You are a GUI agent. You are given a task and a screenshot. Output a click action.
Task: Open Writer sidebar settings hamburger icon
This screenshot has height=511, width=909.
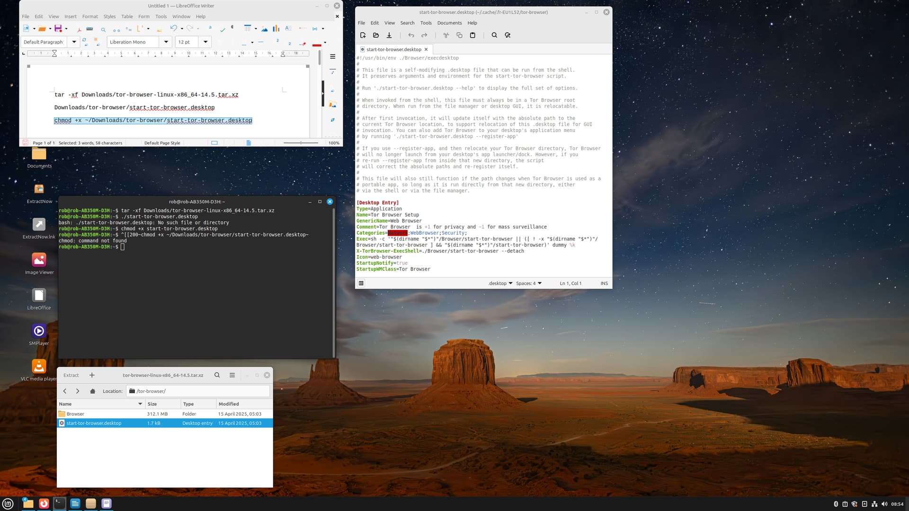click(x=333, y=56)
